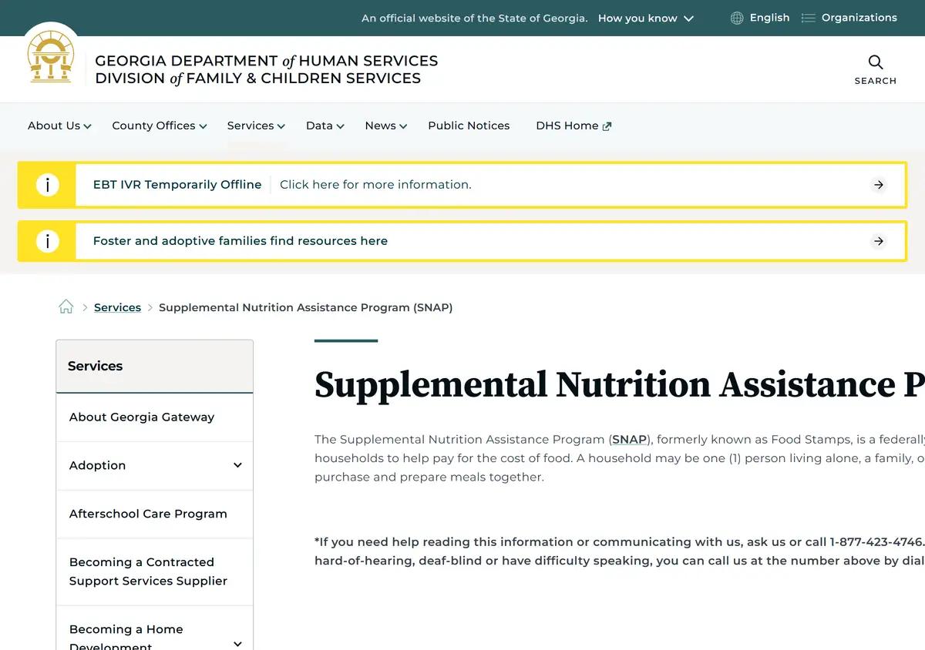Viewport: 925px width, 650px height.
Task: Click Supplemental Nutrition Assistance Program breadcrumb text
Action: click(x=305, y=307)
